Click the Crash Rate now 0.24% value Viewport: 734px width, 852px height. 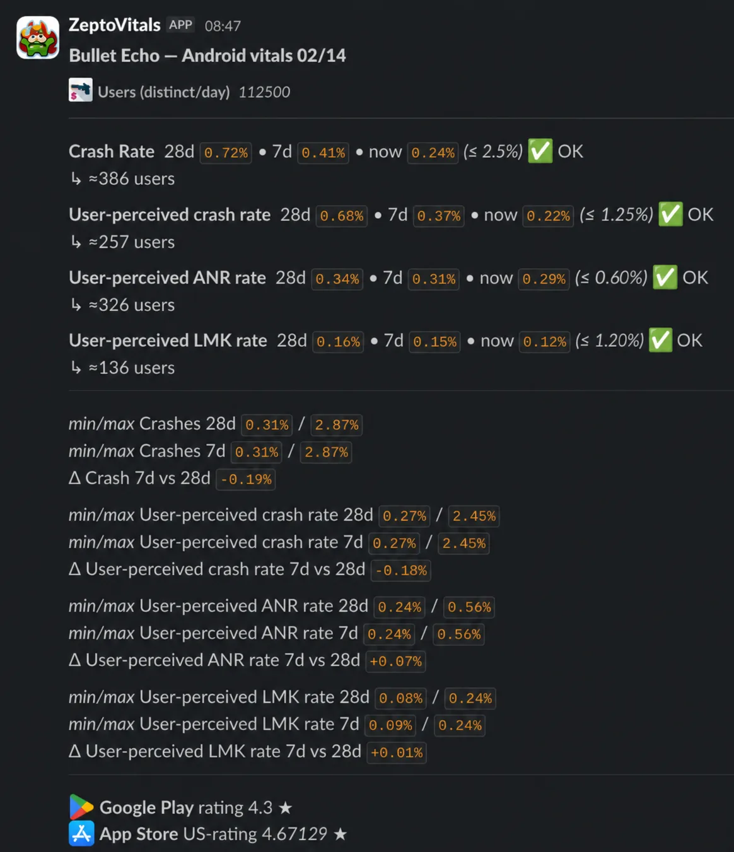[433, 153]
